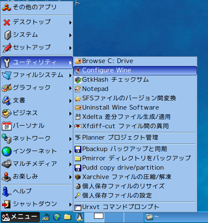This screenshot has width=208, height=223.
Task: Open Uninstall Wine Software entry
Action: click(135, 107)
